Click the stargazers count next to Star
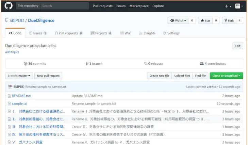 (x=216, y=20)
